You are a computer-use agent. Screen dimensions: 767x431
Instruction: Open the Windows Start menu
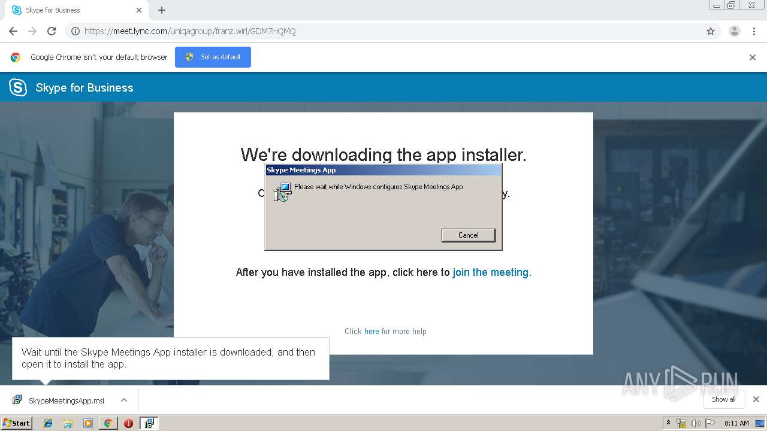pos(16,423)
